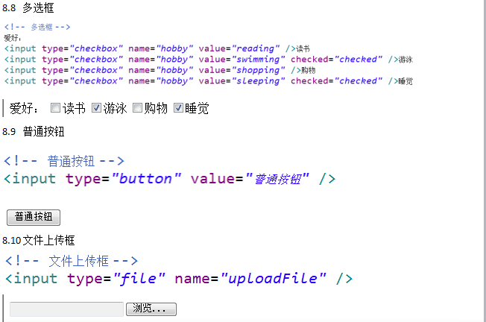Click the code line with value="sleeping"
Viewport: 486px width, 322px height.
(208, 81)
